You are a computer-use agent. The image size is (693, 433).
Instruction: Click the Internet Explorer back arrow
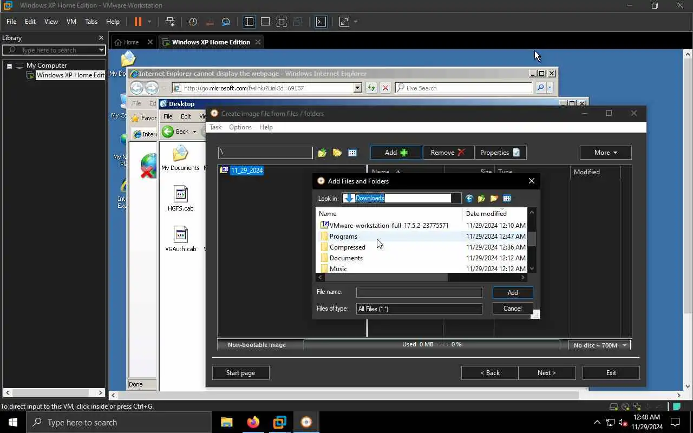point(137,88)
